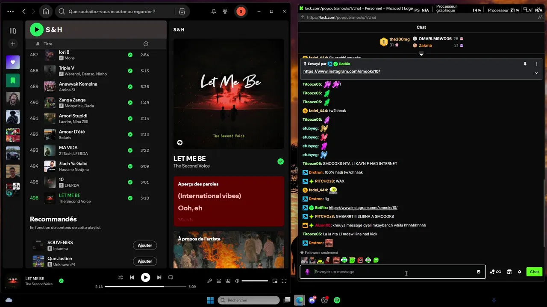The width and height of the screenshot is (547, 307).
Task: Open Microsoft Edge from taskbar
Action: click(x=300, y=300)
